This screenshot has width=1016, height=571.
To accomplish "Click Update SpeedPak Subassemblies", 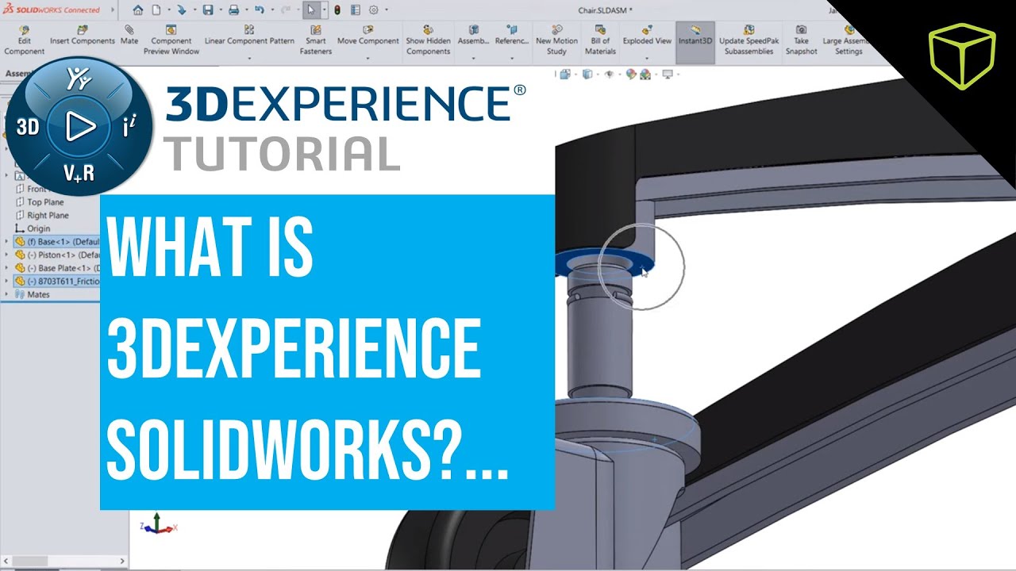I will tap(749, 40).
